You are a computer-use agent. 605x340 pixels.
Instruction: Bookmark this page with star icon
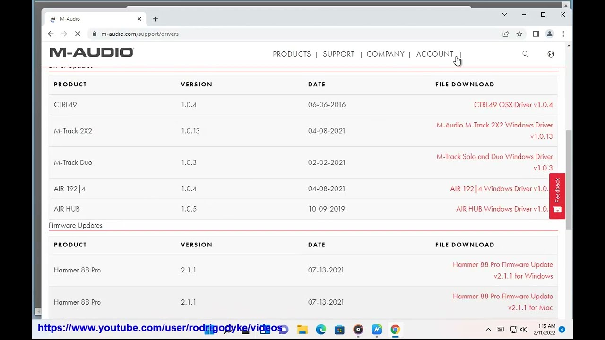pos(519,34)
